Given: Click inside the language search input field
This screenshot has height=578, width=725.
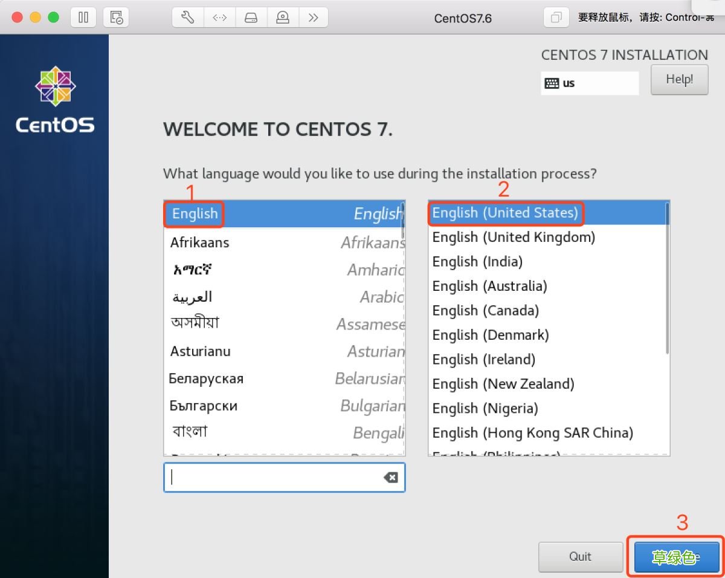Looking at the screenshot, I should (x=272, y=477).
